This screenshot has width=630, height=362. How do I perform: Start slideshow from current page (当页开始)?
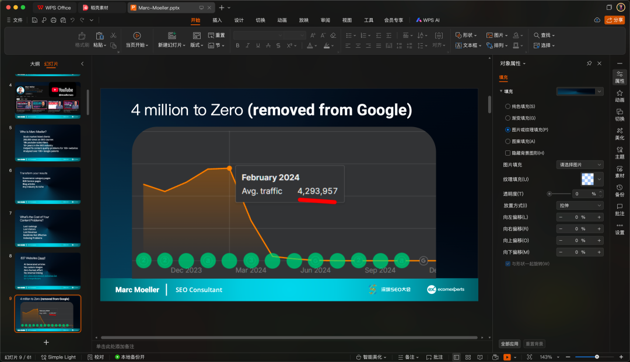(137, 40)
